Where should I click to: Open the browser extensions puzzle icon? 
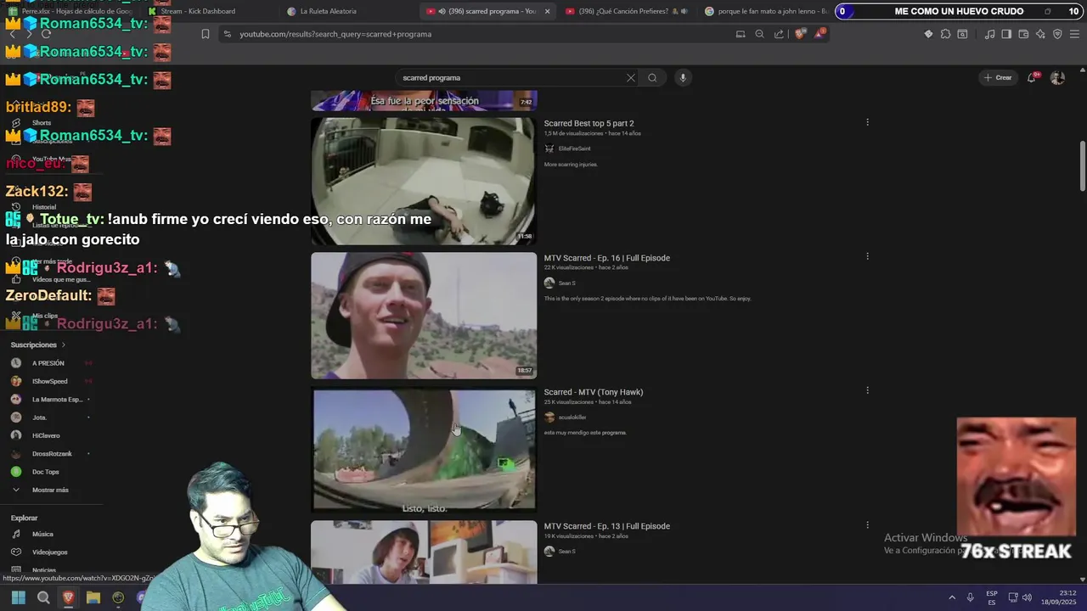tap(945, 34)
